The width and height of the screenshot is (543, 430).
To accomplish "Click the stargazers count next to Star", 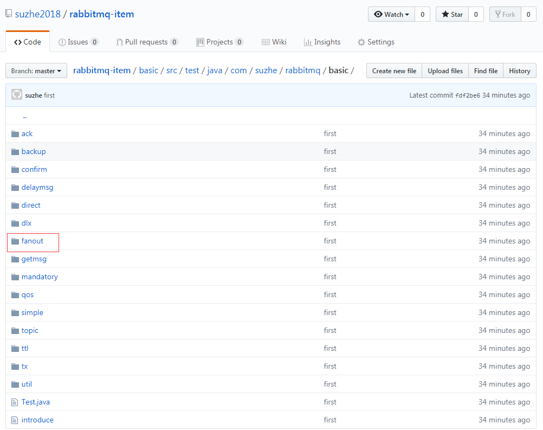I will [476, 14].
